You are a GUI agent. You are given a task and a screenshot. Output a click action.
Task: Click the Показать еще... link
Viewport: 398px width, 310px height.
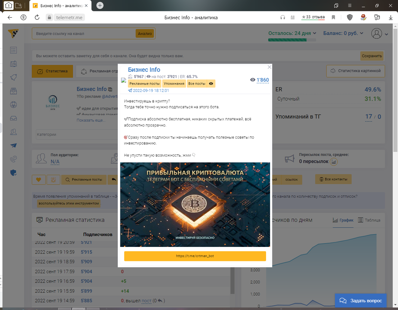(x=91, y=120)
